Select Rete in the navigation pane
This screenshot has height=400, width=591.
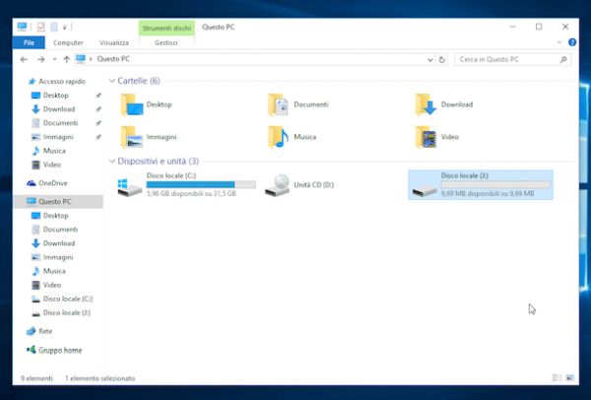tap(44, 331)
